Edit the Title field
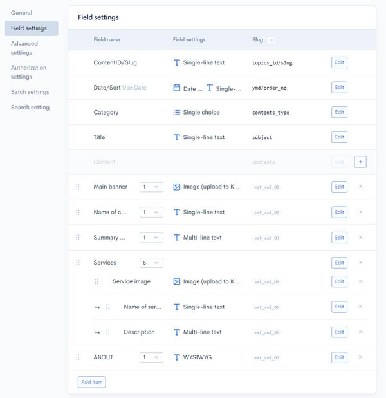The width and height of the screenshot is (386, 398). click(339, 137)
